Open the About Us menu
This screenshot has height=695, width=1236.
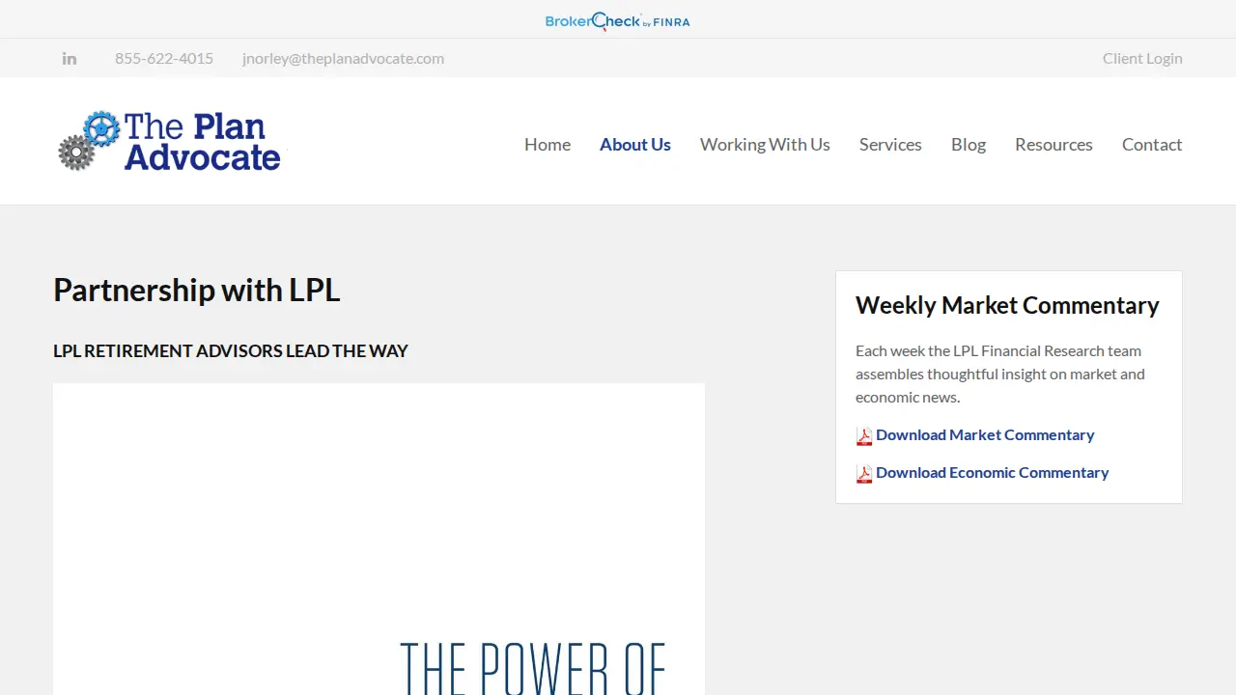pos(635,144)
